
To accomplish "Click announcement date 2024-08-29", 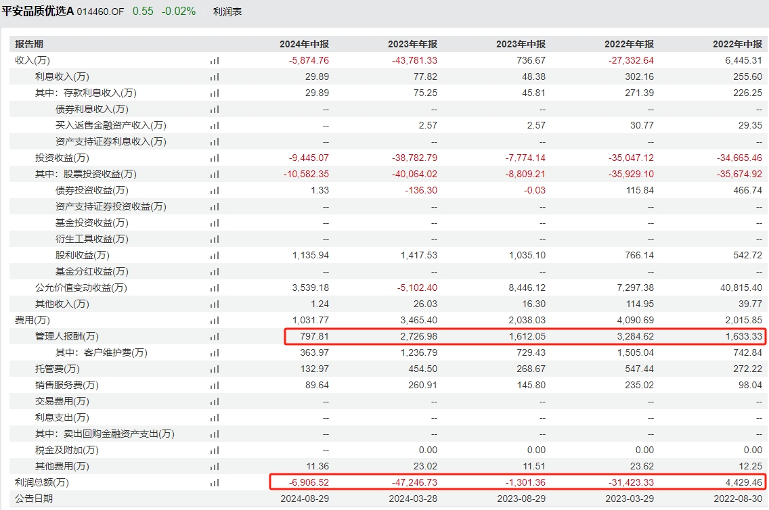I will 305,499.
